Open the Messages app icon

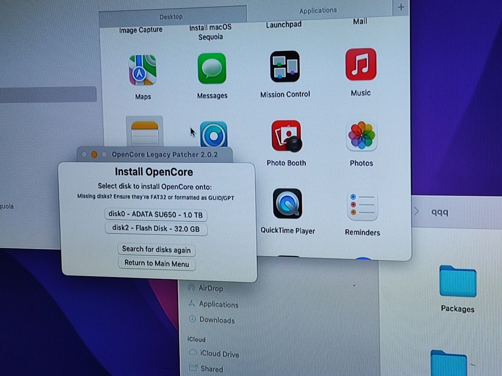(212, 69)
